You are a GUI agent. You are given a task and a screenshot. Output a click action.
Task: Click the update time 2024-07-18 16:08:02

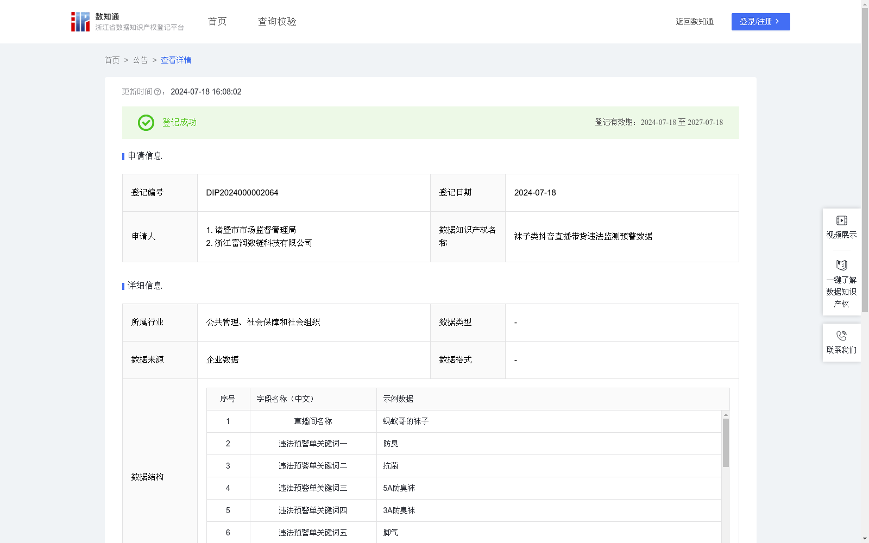(x=206, y=92)
